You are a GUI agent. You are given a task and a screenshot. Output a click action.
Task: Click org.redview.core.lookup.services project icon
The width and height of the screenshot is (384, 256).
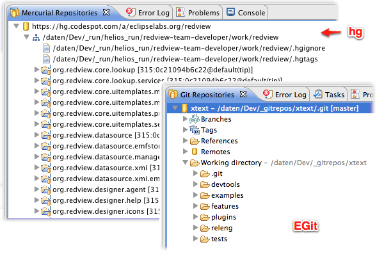click(x=46, y=81)
